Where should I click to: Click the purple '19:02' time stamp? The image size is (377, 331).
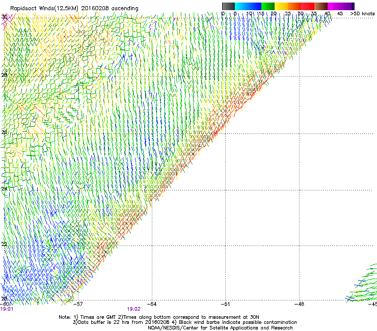133,309
